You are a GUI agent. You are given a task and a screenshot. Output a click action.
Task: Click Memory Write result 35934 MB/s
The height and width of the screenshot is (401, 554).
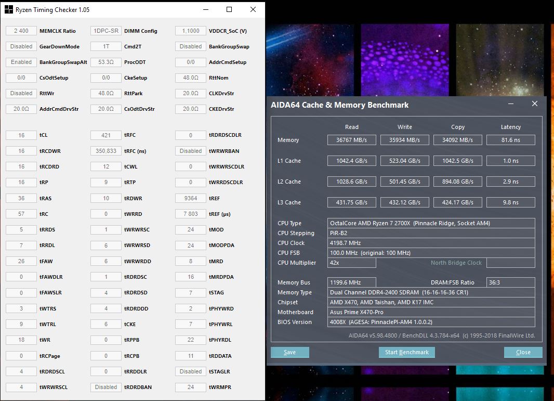[404, 140]
